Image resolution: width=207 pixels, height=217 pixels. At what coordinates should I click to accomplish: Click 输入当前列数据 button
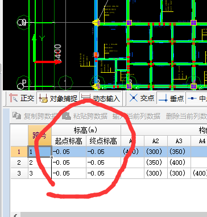pyautogui.click(x=136, y=116)
